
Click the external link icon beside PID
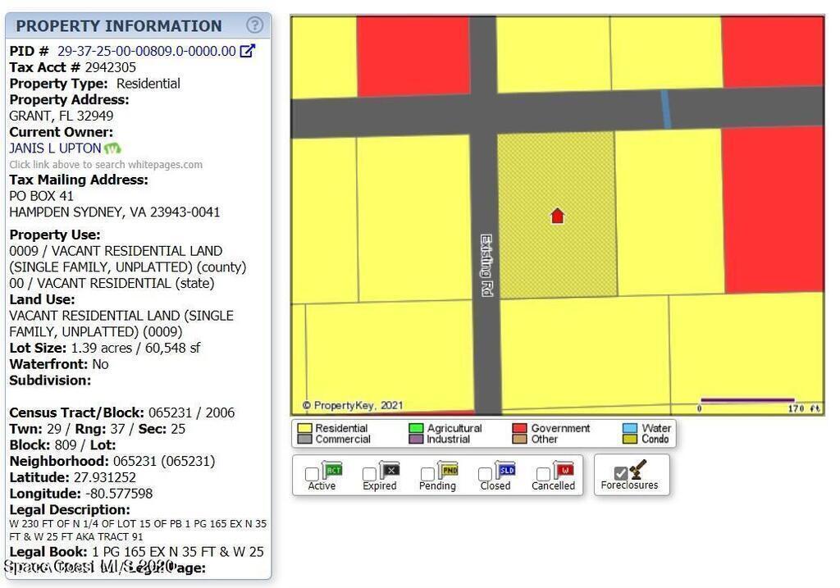247,51
